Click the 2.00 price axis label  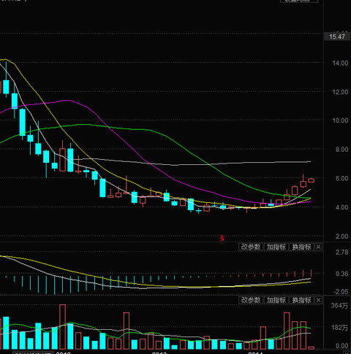click(x=341, y=236)
